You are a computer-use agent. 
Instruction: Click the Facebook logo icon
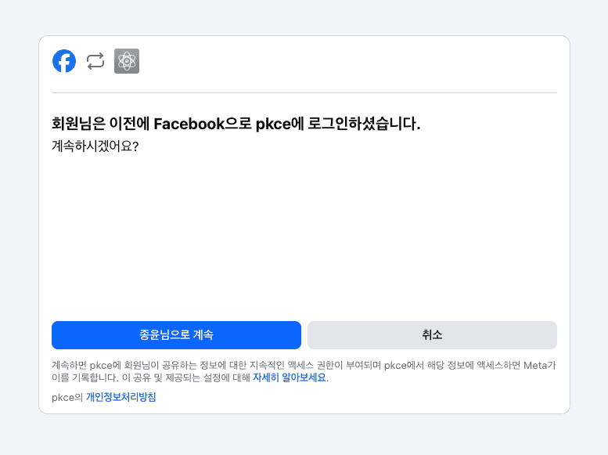(64, 61)
